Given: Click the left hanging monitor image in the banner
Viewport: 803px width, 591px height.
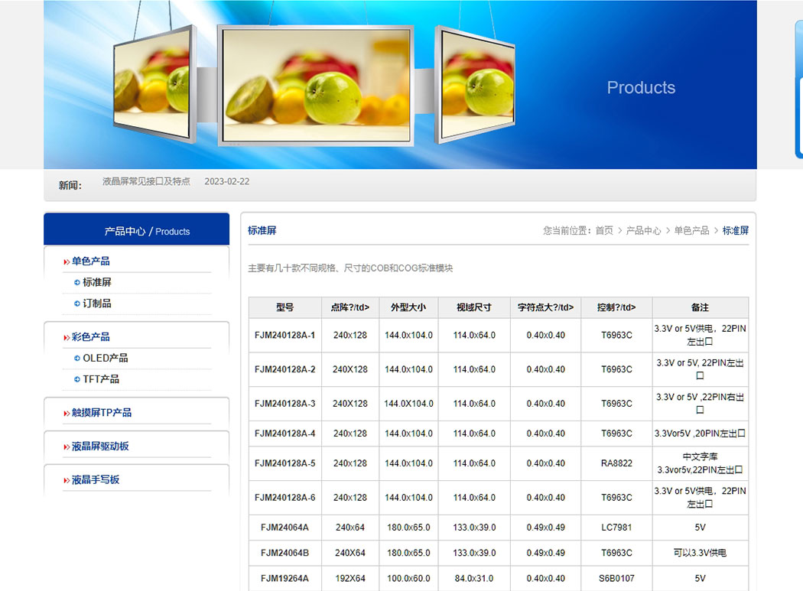Looking at the screenshot, I should [x=154, y=83].
